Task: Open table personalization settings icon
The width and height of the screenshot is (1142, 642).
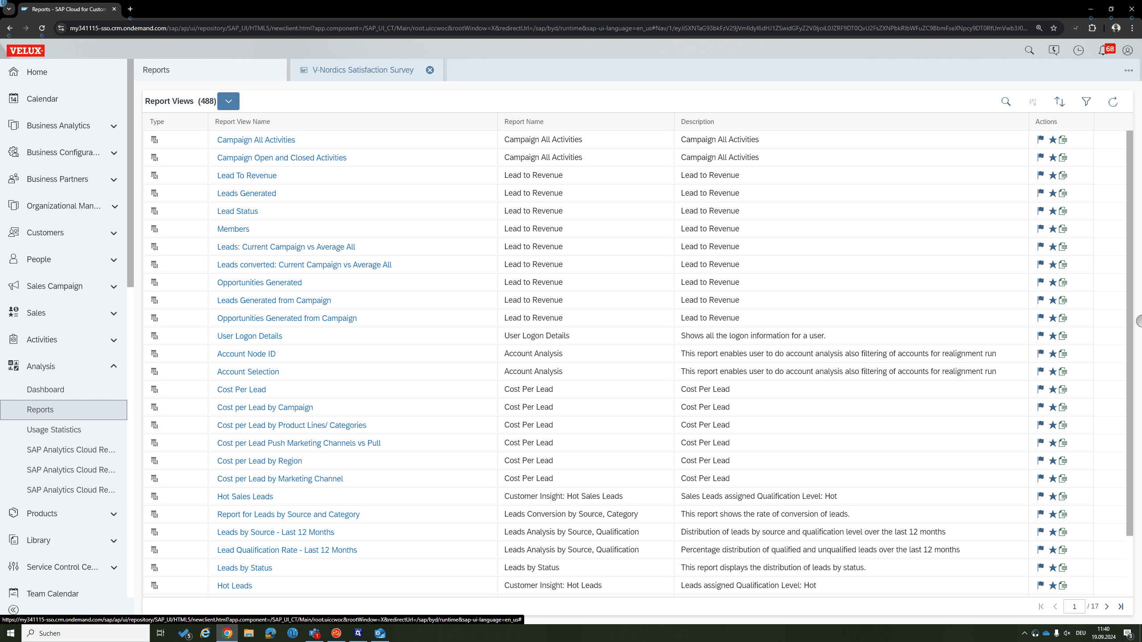Action: point(1033,102)
